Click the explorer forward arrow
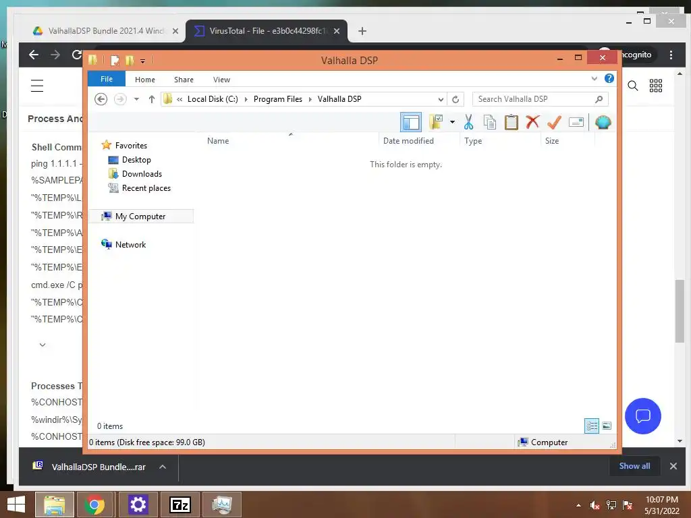Screen dimensions: 691x518 [120, 99]
